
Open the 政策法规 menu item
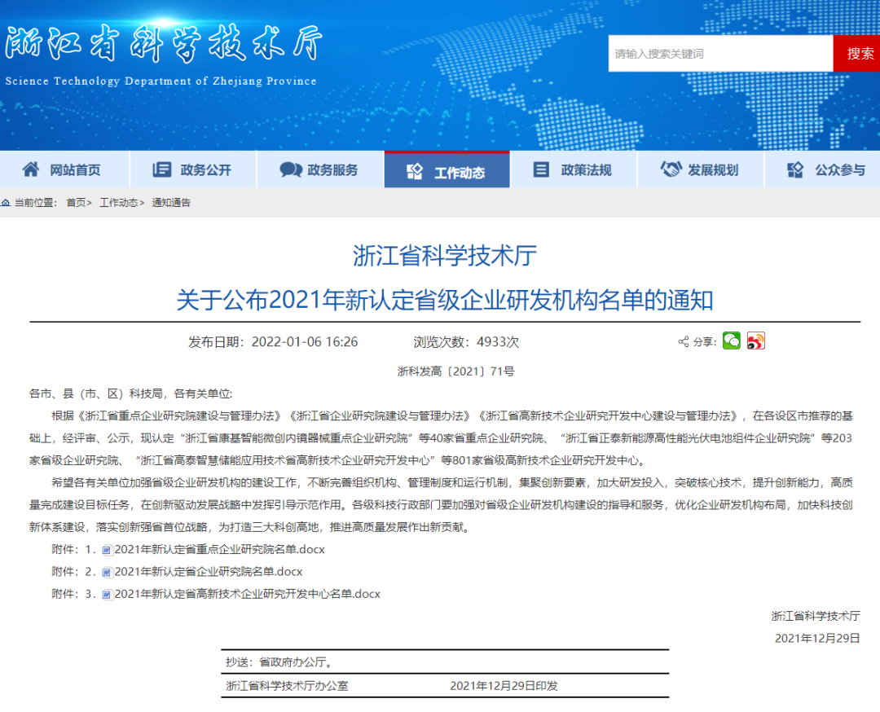pos(574,169)
